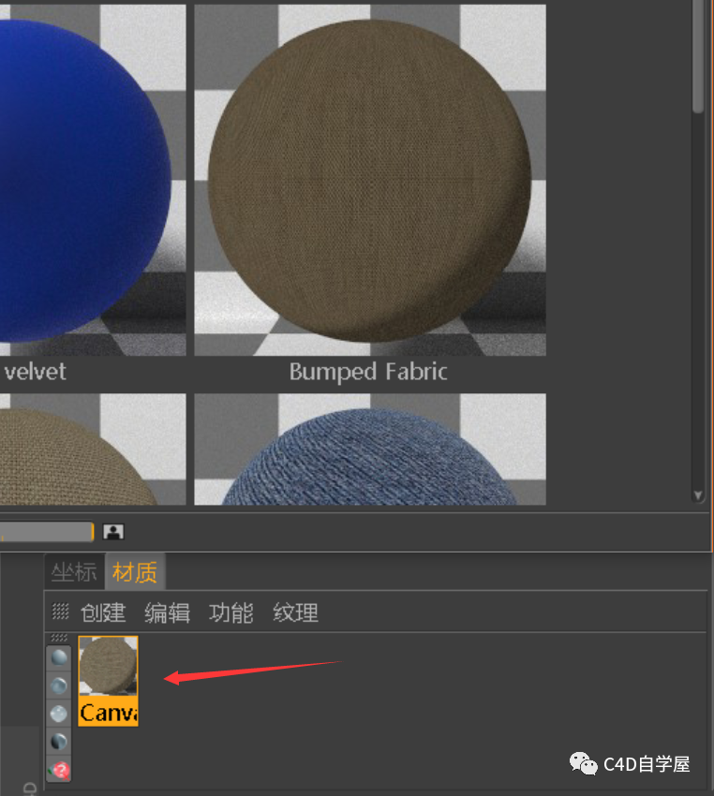Image resolution: width=714 pixels, height=796 pixels.
Task: Open the 纹理 menu
Action: (295, 612)
